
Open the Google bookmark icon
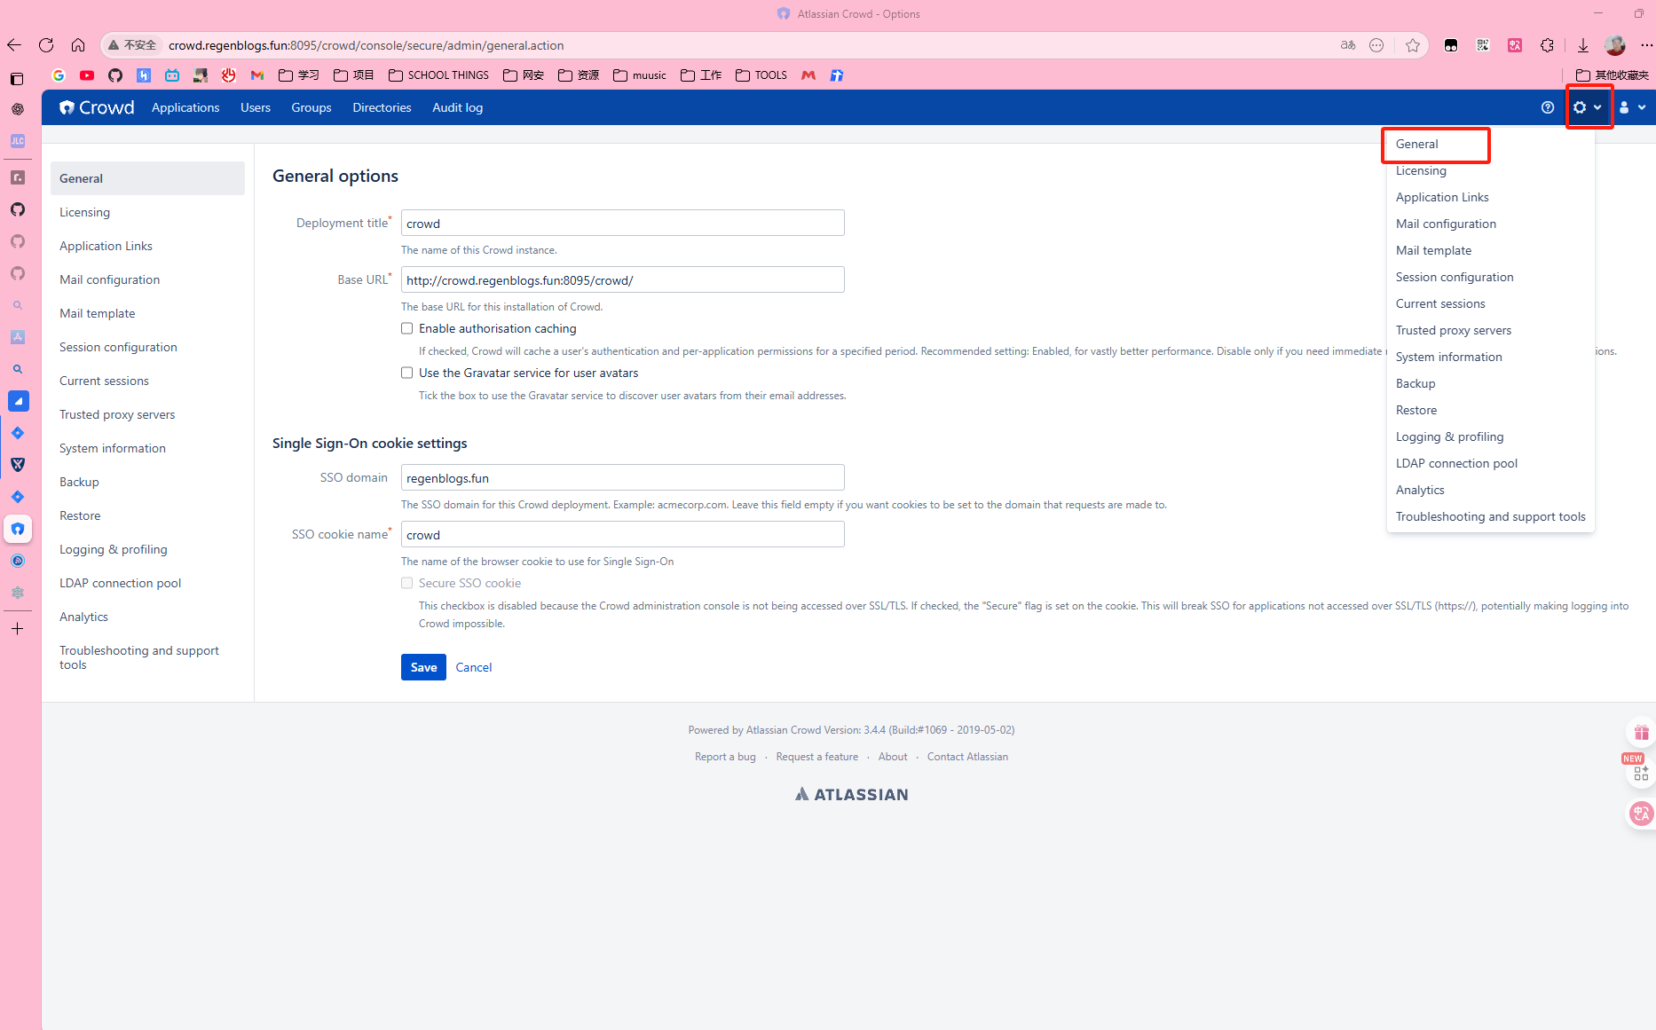click(59, 75)
